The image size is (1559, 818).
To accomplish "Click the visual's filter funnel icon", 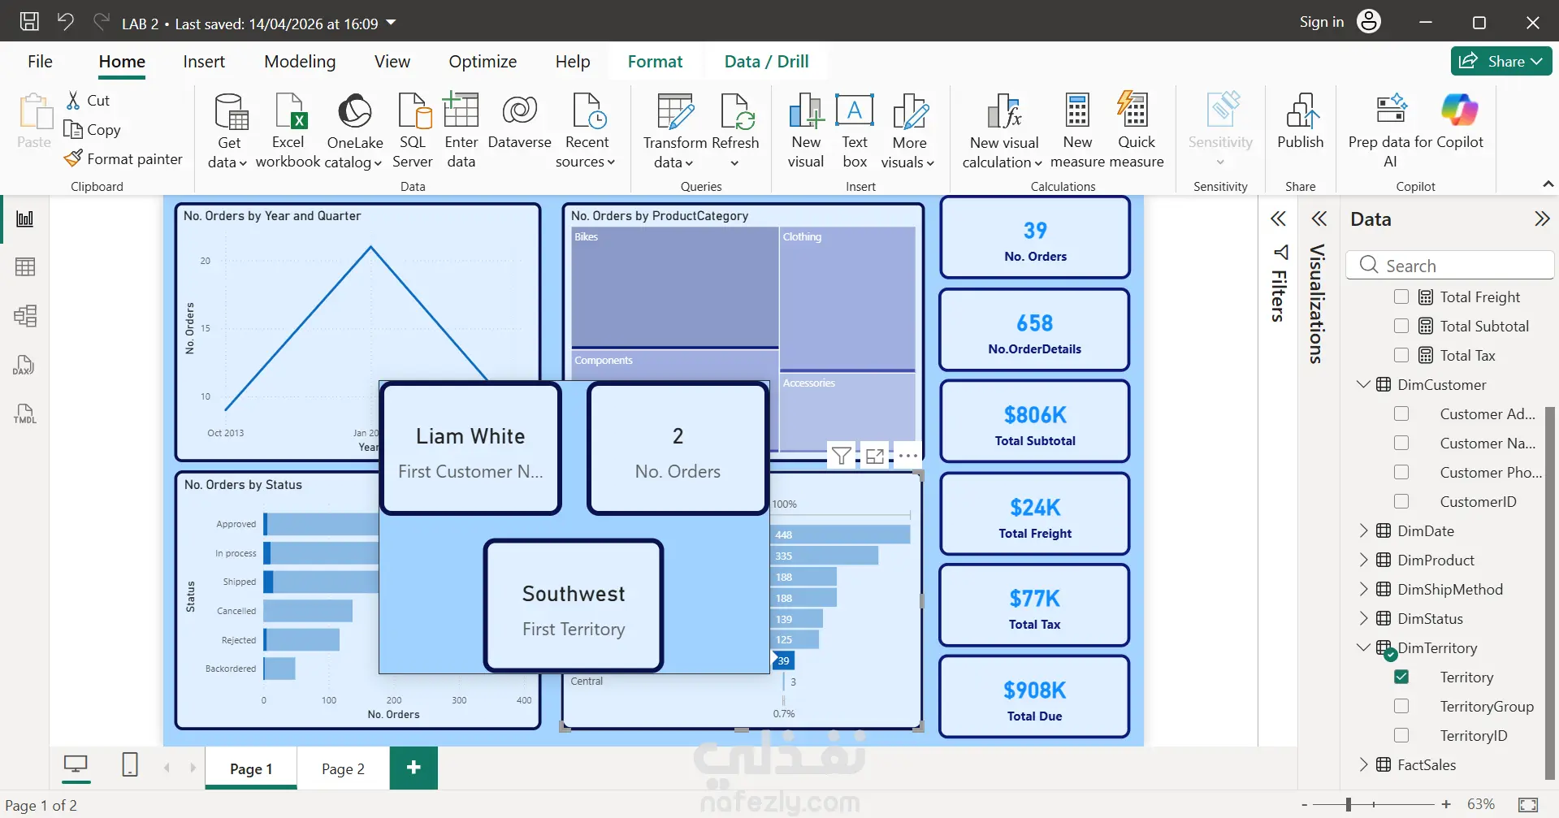I will point(842,456).
